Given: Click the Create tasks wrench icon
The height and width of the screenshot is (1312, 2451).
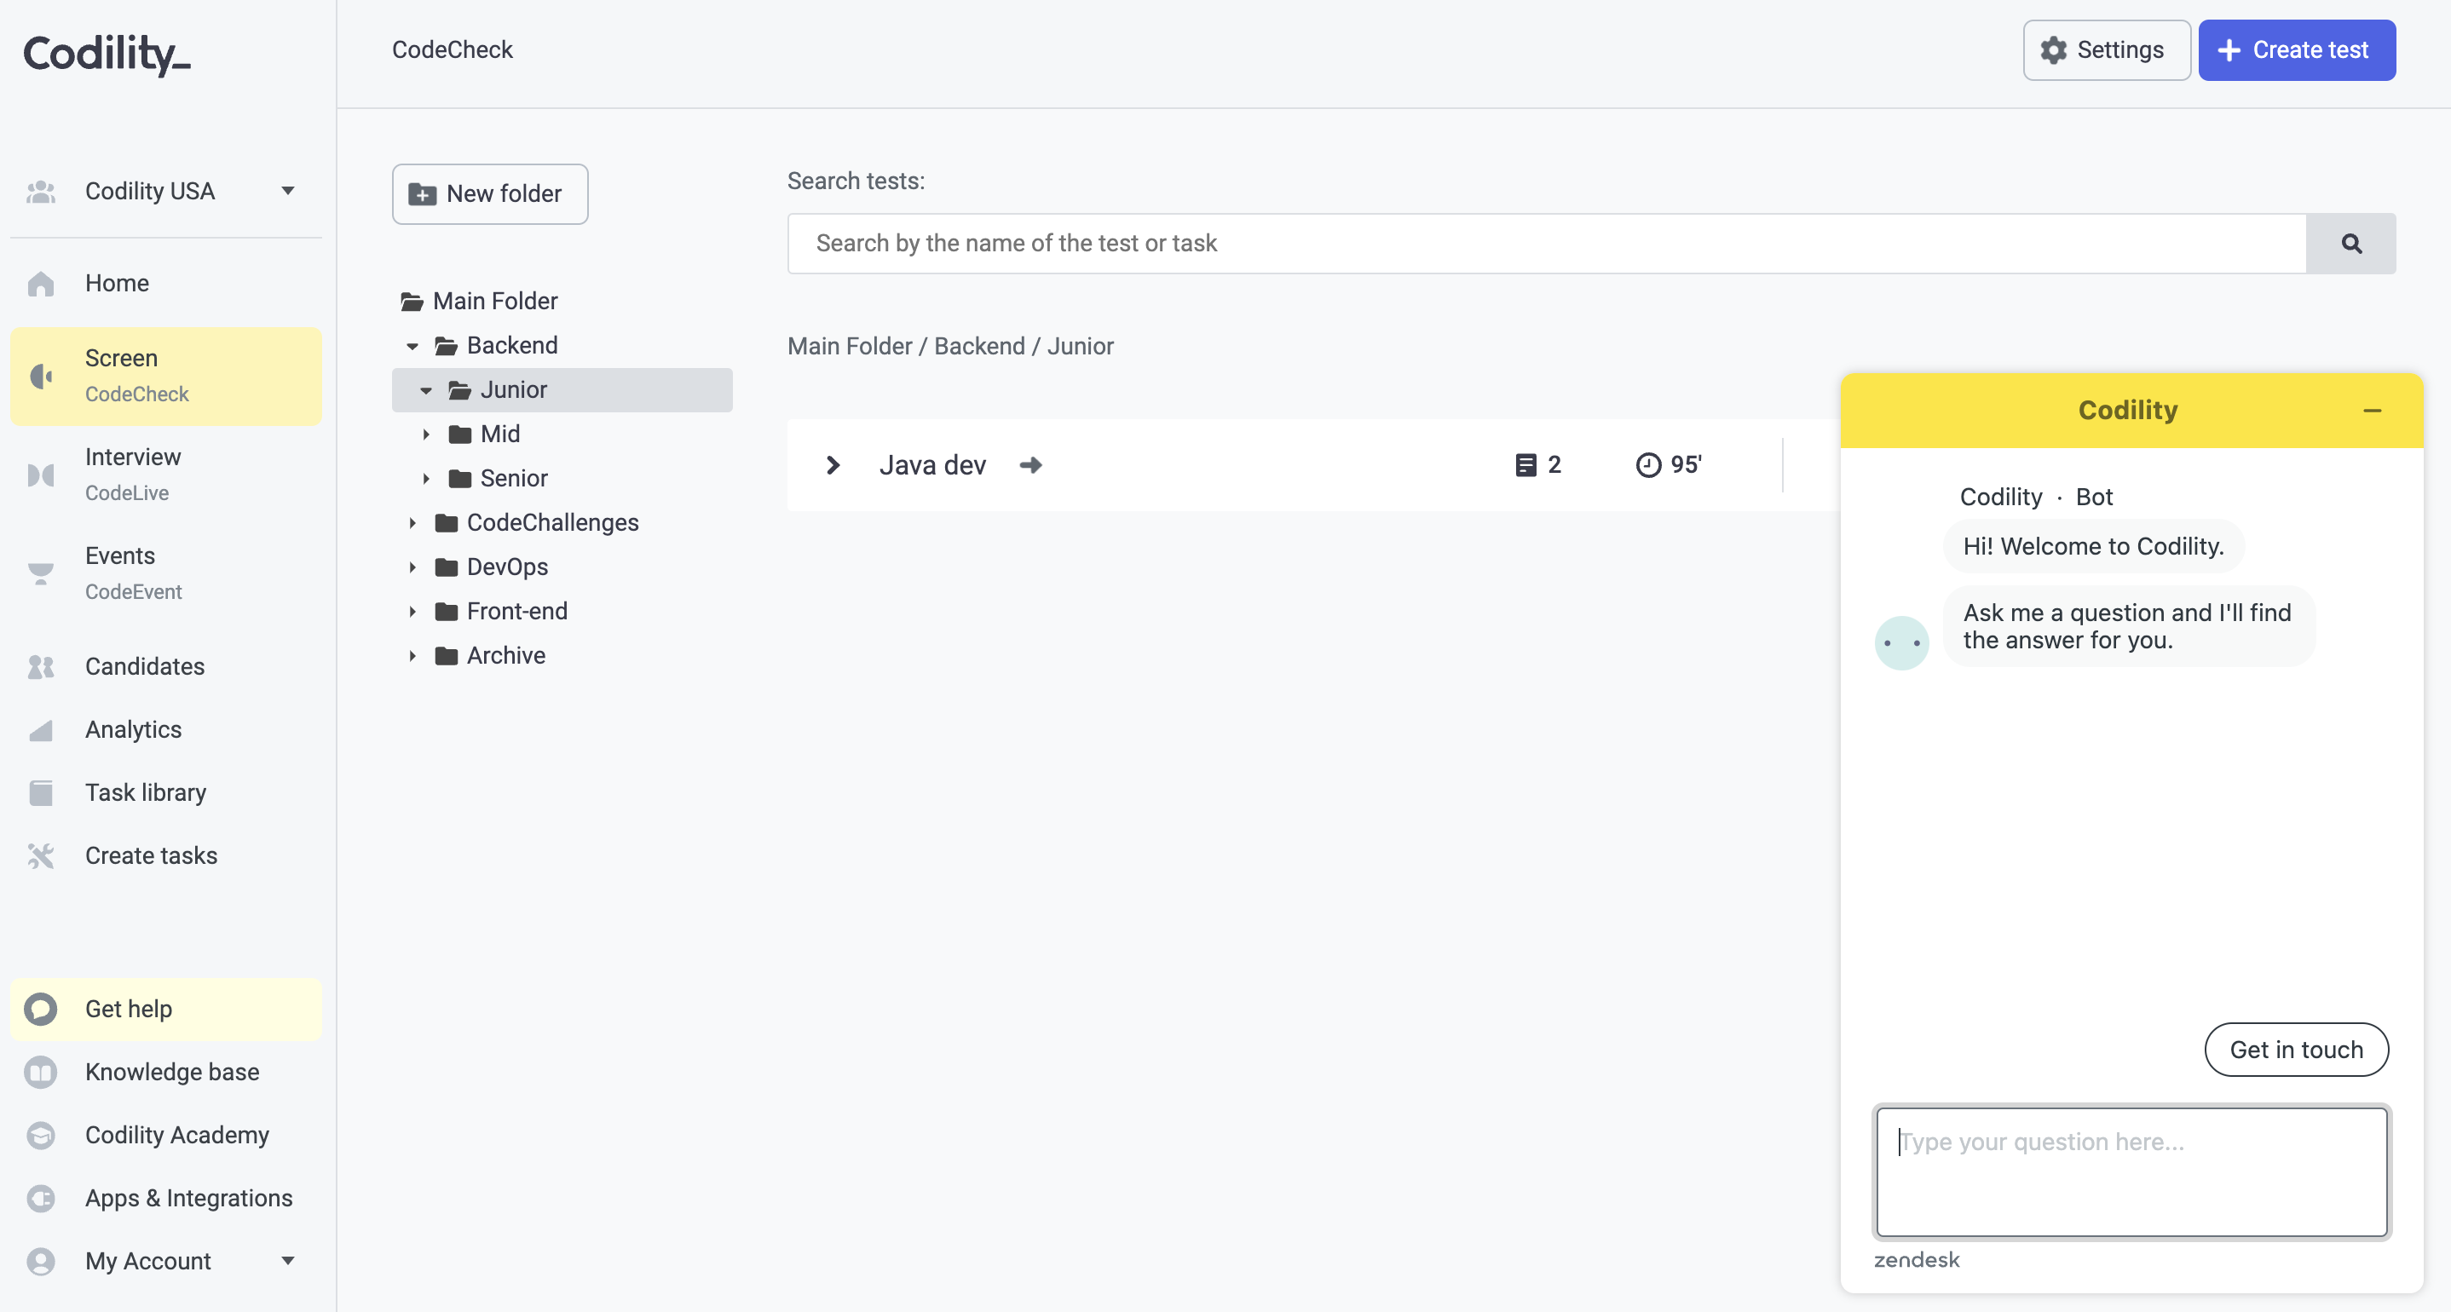Looking at the screenshot, I should point(41,855).
